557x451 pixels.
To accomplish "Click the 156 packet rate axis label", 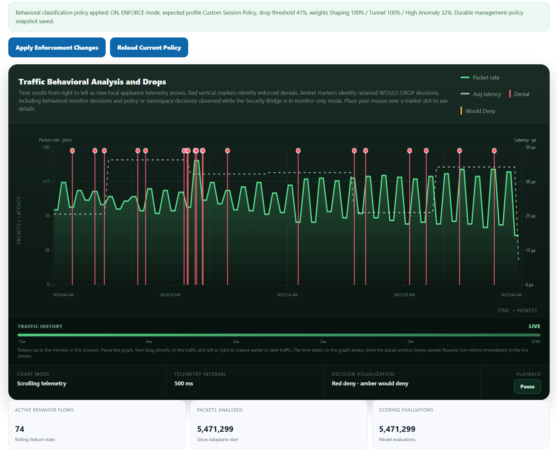I will pyautogui.click(x=46, y=147).
